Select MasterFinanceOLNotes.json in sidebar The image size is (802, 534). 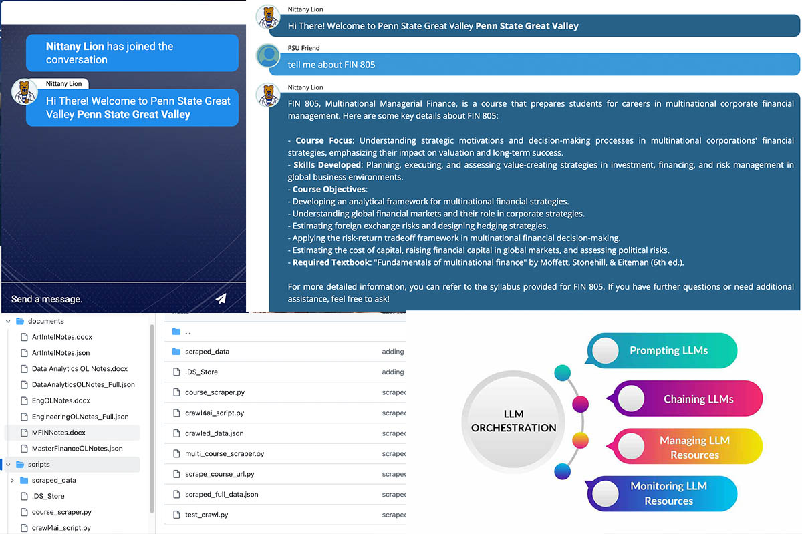click(x=77, y=449)
